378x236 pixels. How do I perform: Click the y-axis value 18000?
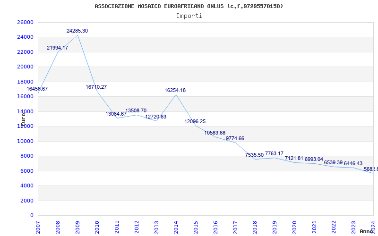click(x=25, y=82)
